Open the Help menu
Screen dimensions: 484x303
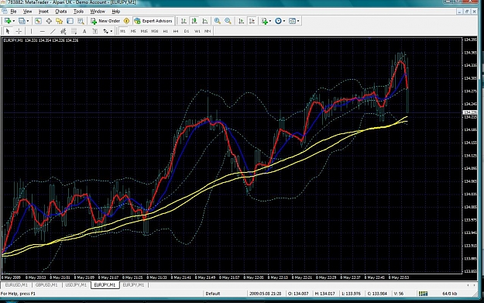coord(115,12)
